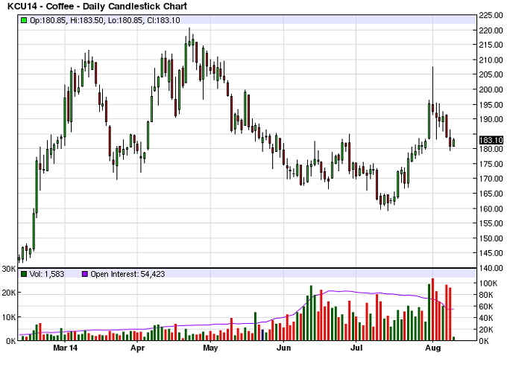This screenshot has width=507, height=370.
Task: Click the 'Mar 14' date axis label
Action: coord(66,348)
